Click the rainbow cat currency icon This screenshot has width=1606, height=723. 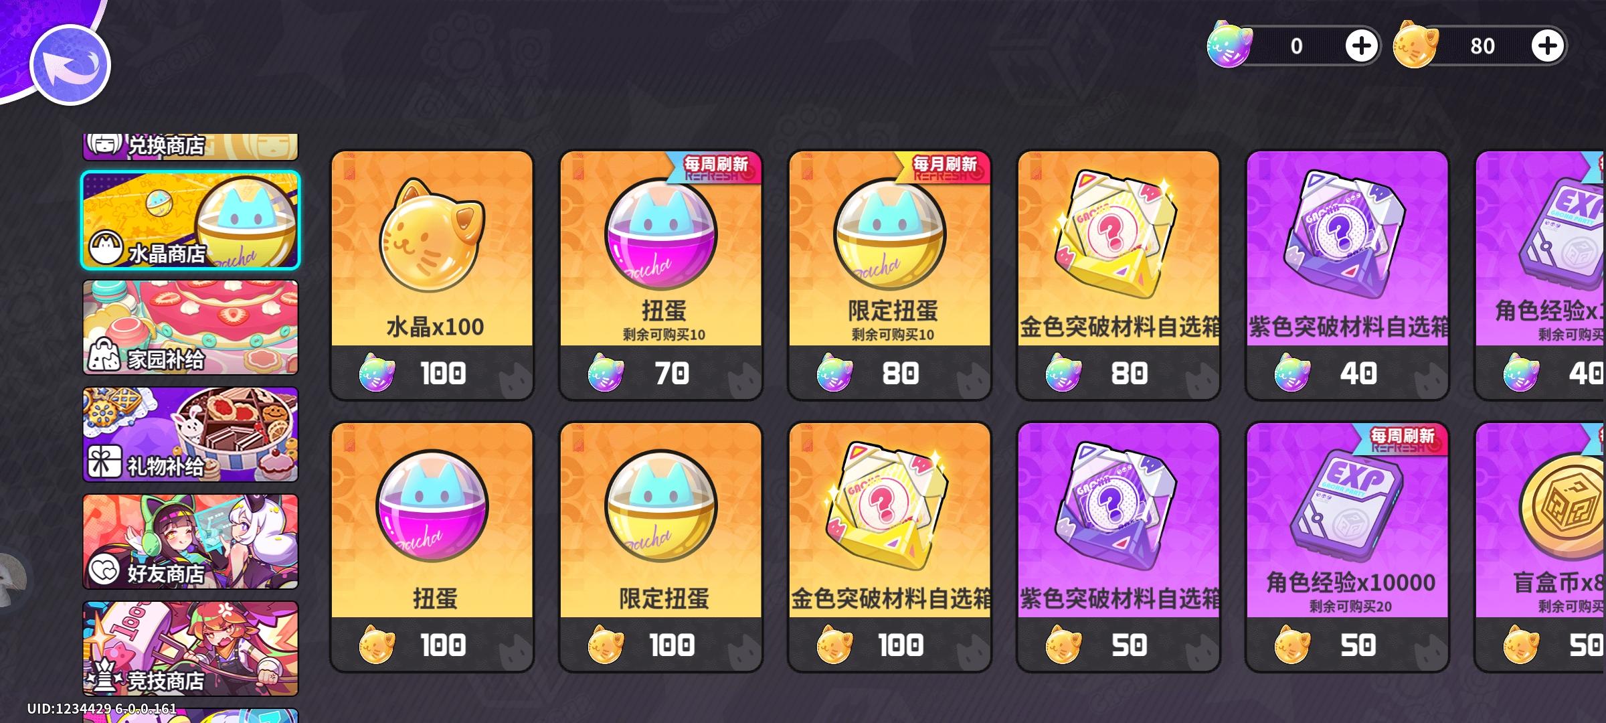(x=1229, y=45)
